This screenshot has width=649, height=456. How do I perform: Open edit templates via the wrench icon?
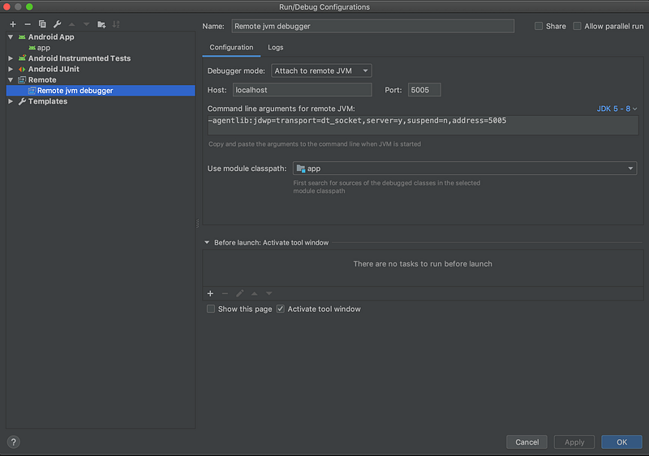(57, 24)
